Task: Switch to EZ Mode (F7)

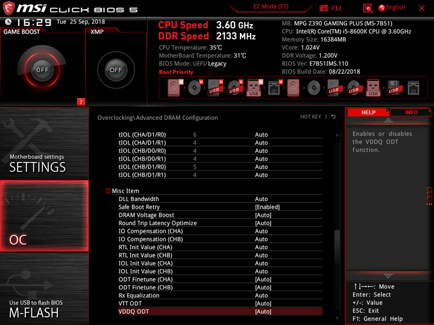Action: pyautogui.click(x=271, y=7)
